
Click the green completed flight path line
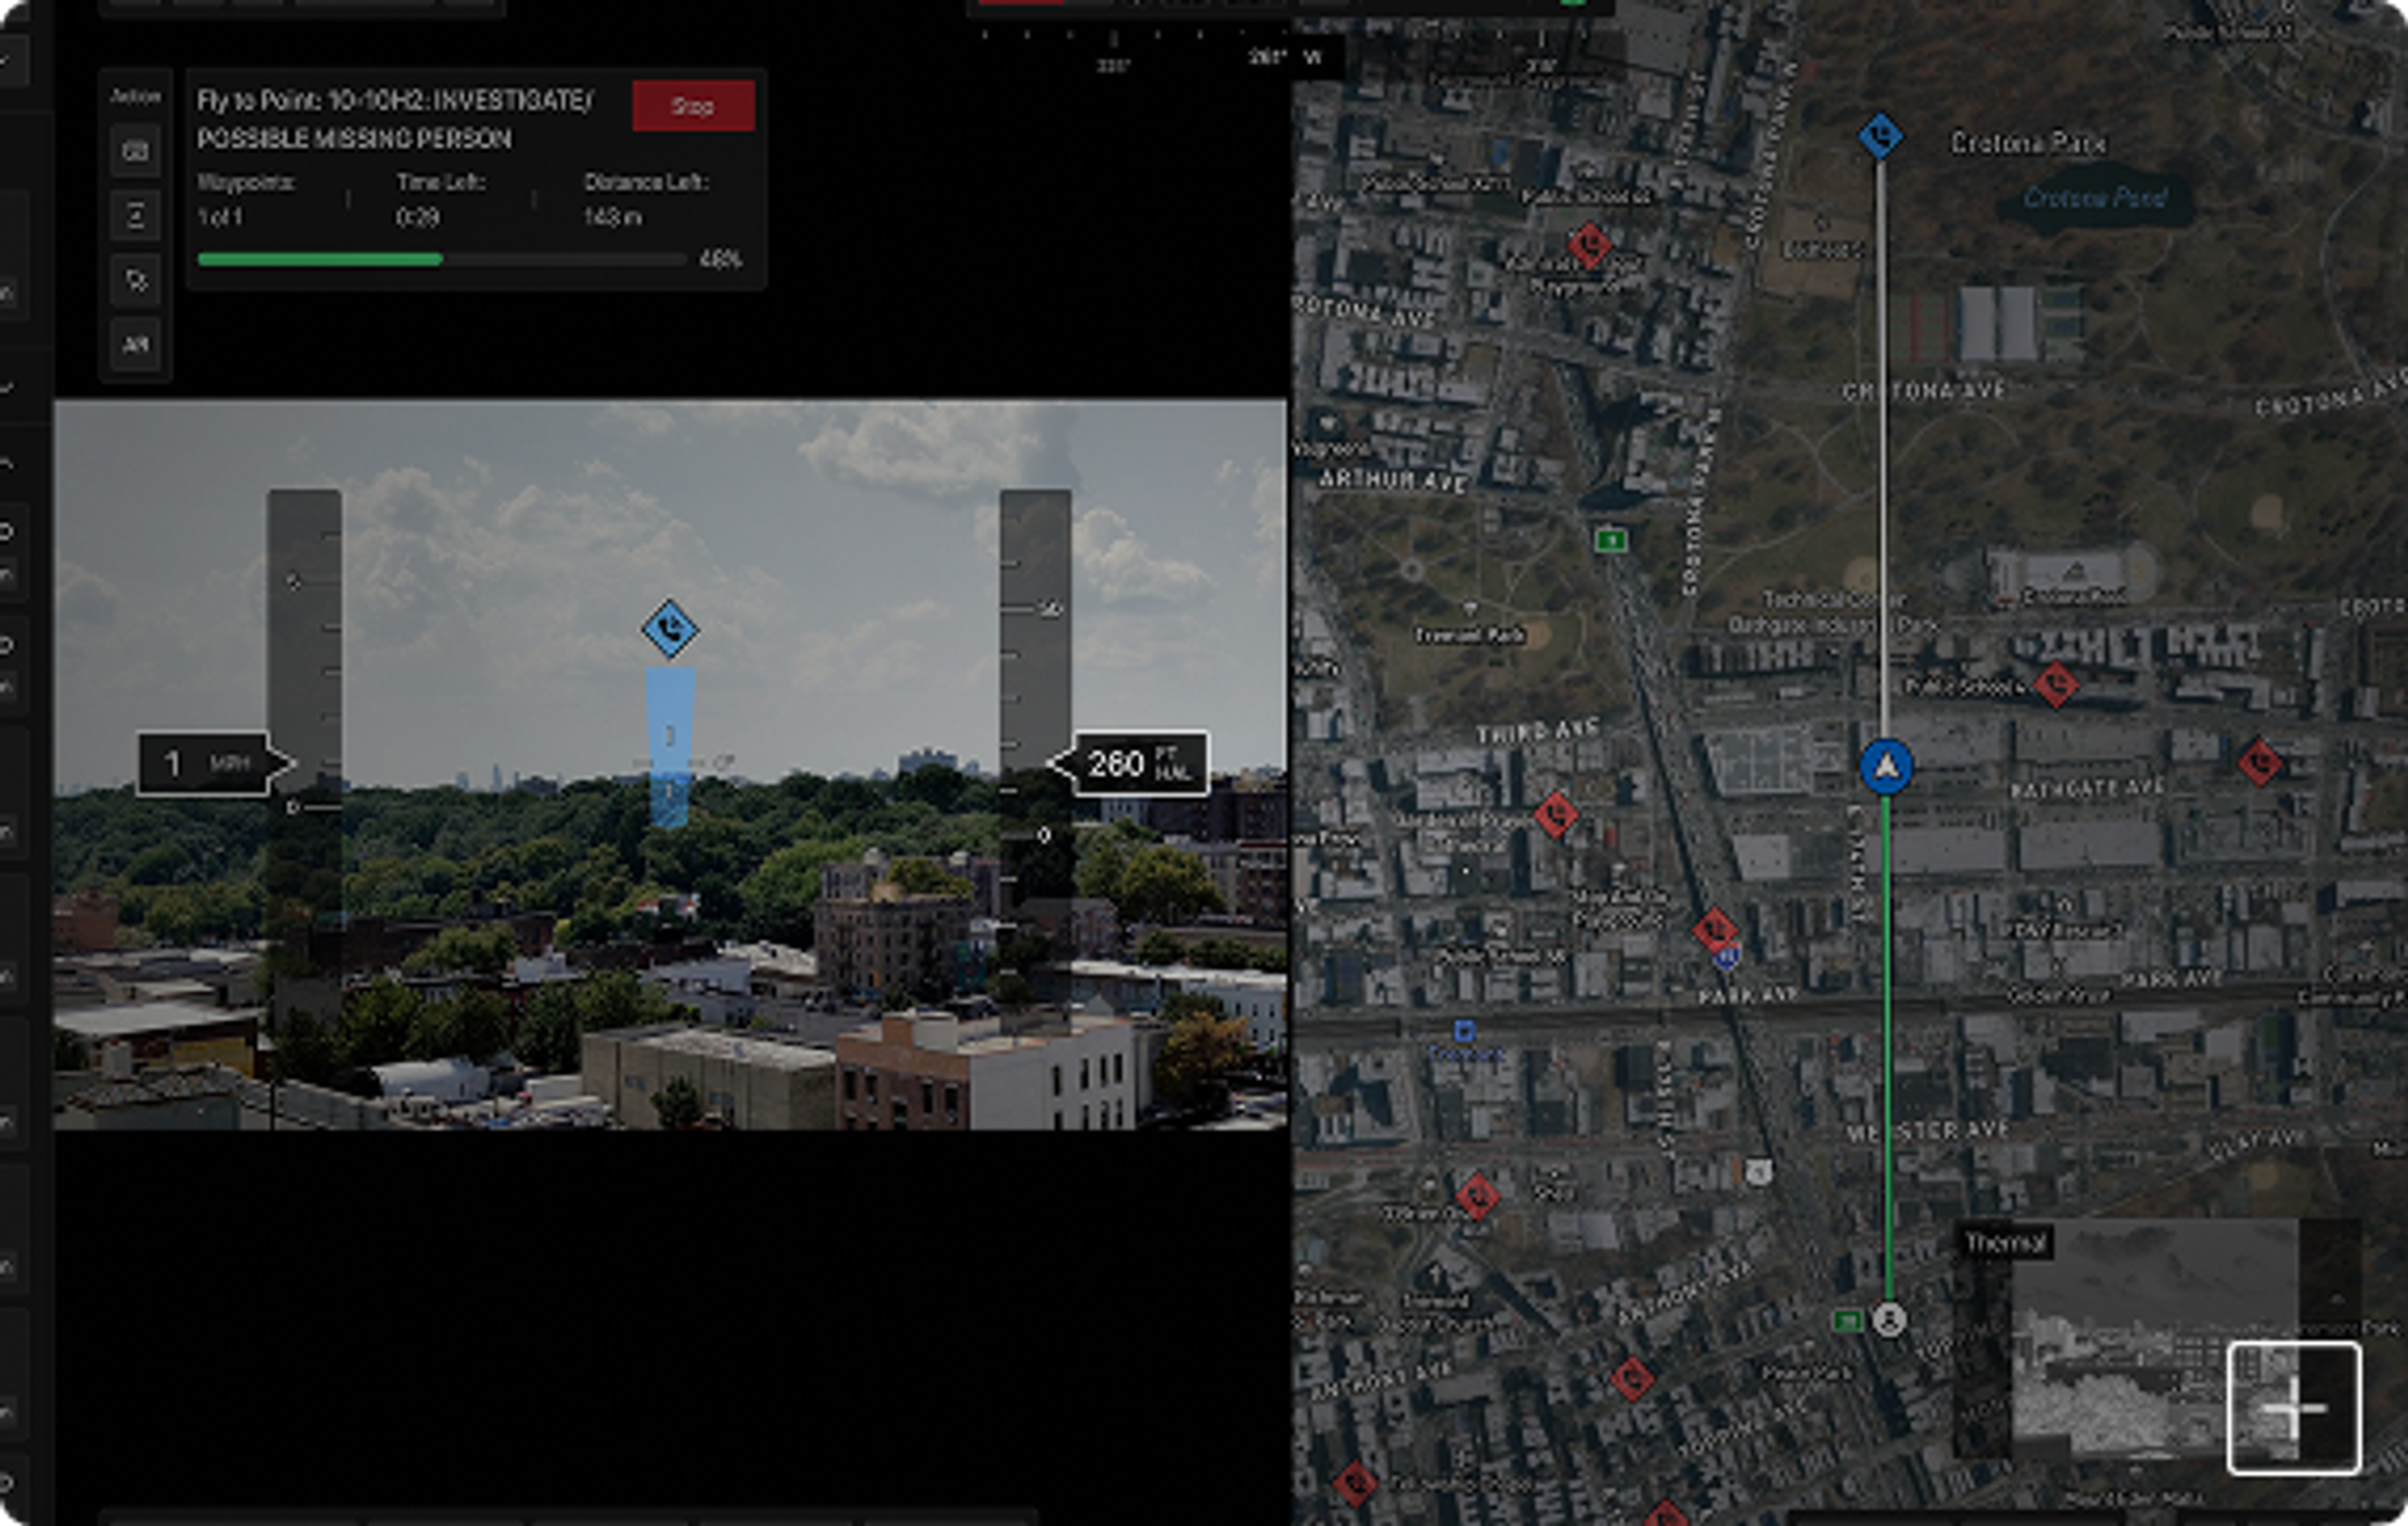1888,1049
